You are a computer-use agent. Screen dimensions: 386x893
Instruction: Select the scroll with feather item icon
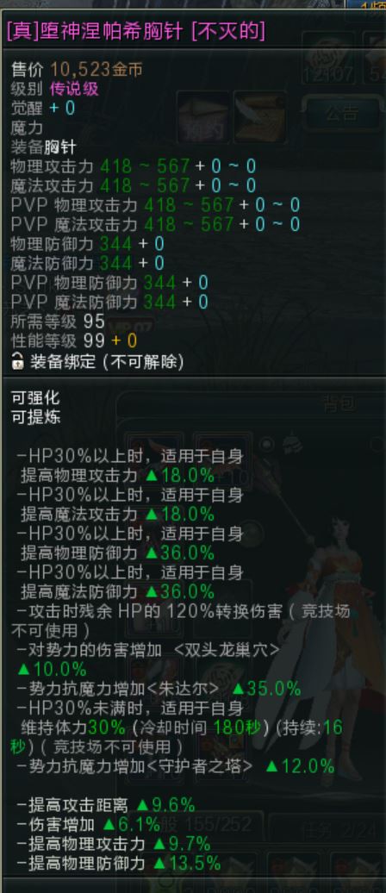[259, 117]
